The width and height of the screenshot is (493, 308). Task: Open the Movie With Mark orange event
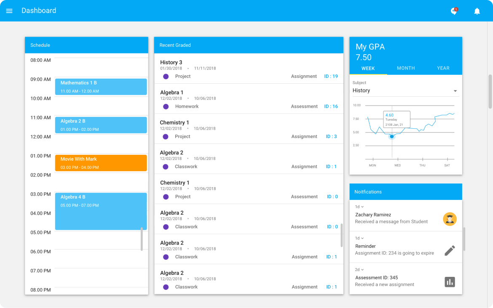point(101,163)
